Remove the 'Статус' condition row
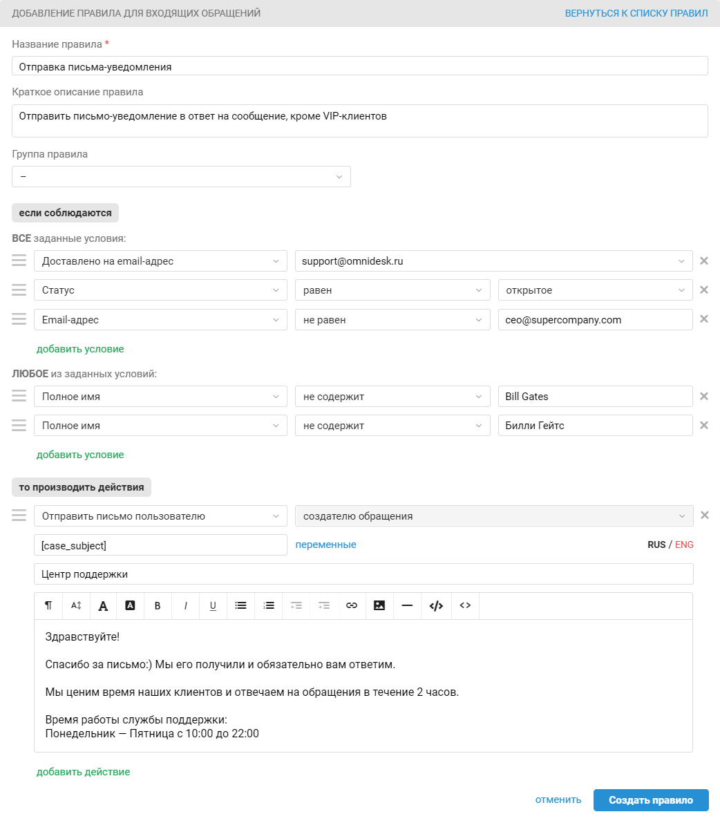Viewport: 720px width, 823px height. pyautogui.click(x=704, y=290)
